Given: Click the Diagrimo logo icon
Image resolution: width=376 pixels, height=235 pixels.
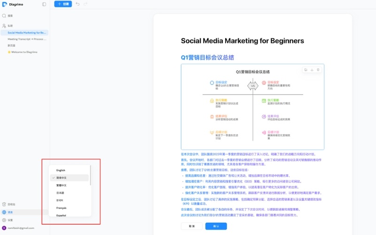Looking at the screenshot, I should (4, 4).
